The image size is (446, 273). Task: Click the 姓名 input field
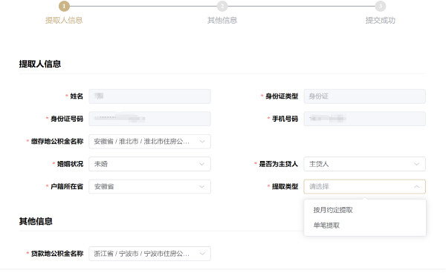tap(149, 96)
